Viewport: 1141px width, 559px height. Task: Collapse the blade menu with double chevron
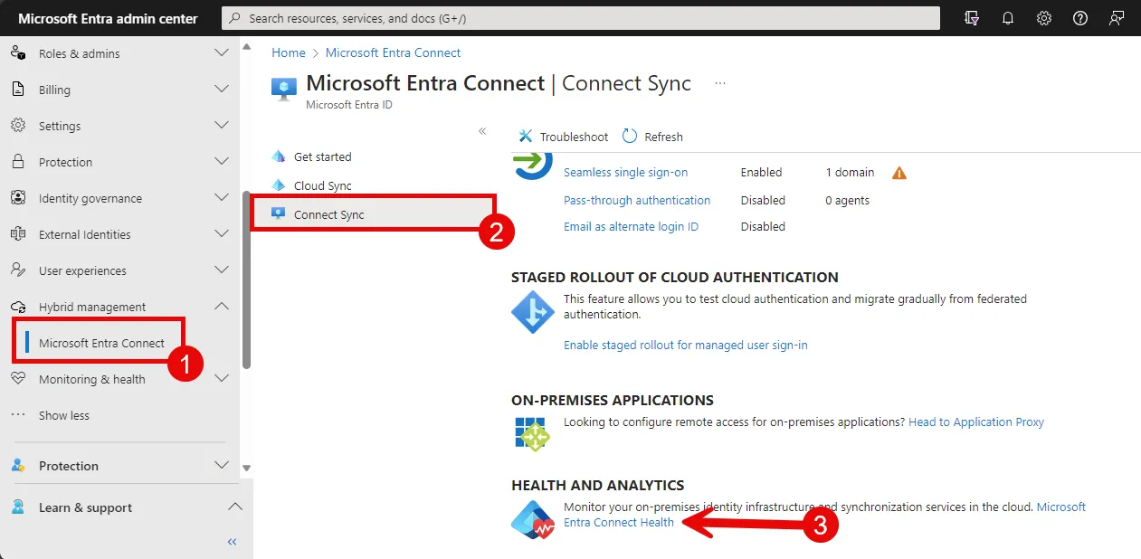tap(482, 131)
